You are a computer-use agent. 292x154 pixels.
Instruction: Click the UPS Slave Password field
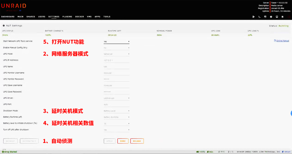[117, 92]
